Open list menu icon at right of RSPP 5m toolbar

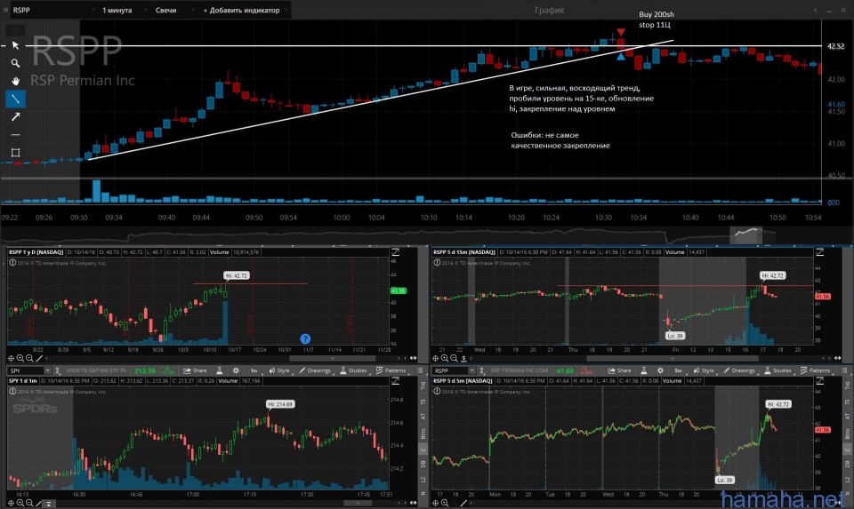pyautogui.click(x=844, y=370)
